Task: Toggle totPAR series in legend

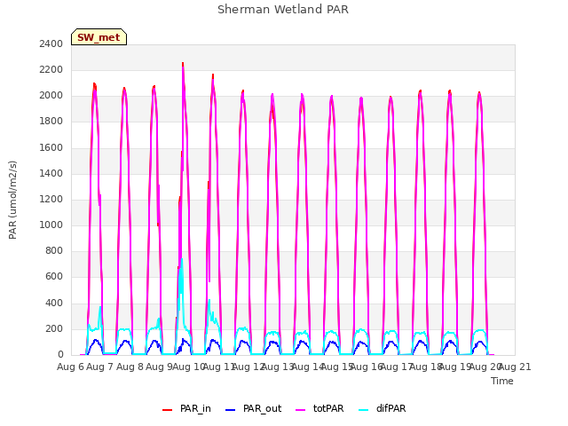Action: click(x=319, y=408)
